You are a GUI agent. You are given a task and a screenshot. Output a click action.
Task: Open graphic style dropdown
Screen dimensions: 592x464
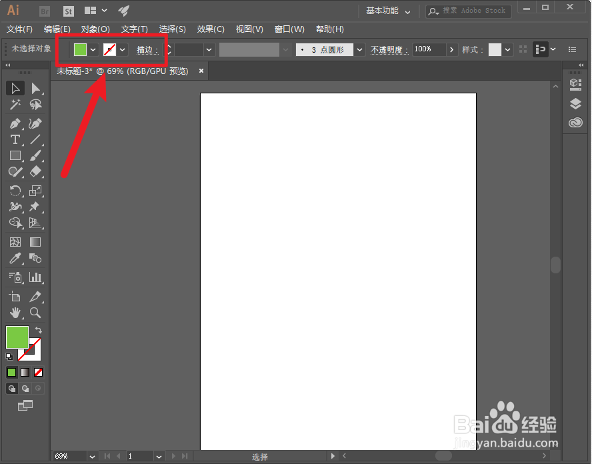coord(508,49)
